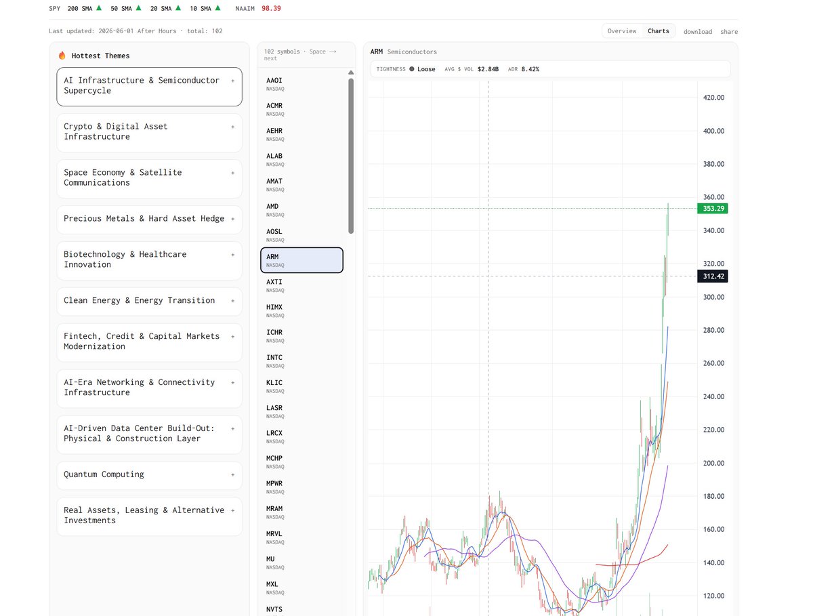Click the green 353.29 price label
813x616 pixels.
coord(712,209)
